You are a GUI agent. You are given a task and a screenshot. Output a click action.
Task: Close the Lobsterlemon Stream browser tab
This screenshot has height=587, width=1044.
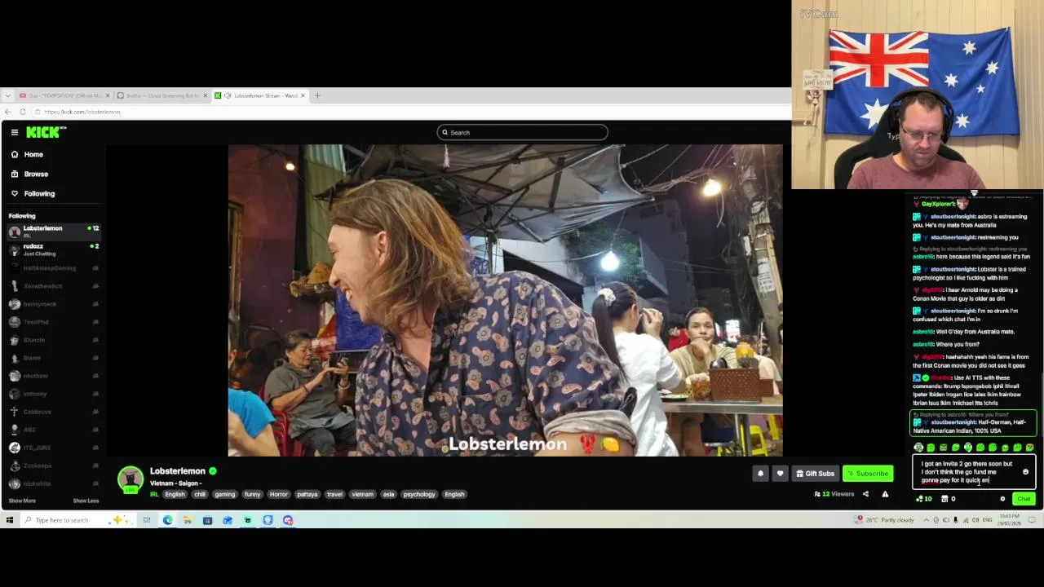(303, 95)
